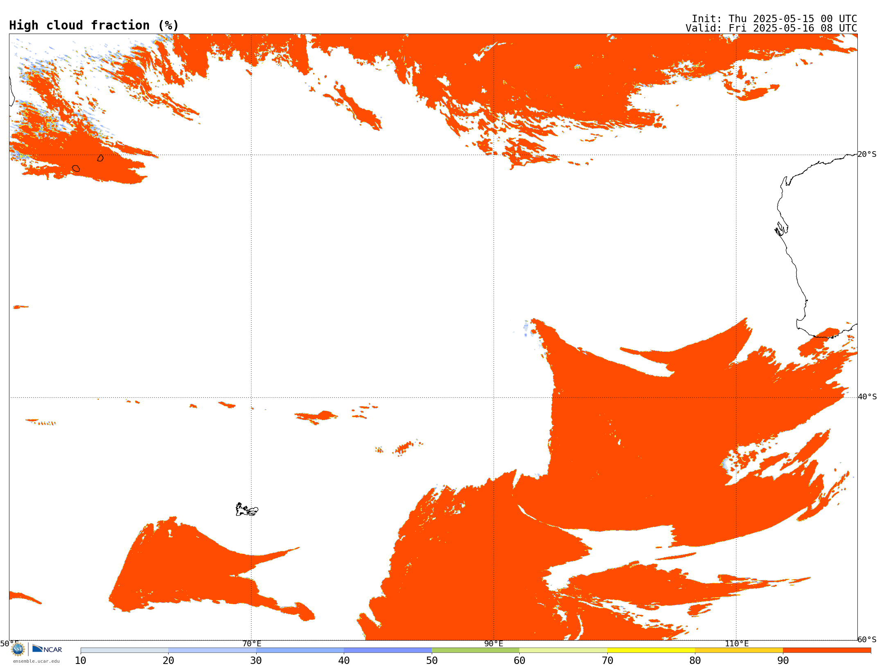Screen dimensions: 884x666
Task: Click the colorbar tick label 50
Action: click(x=432, y=661)
